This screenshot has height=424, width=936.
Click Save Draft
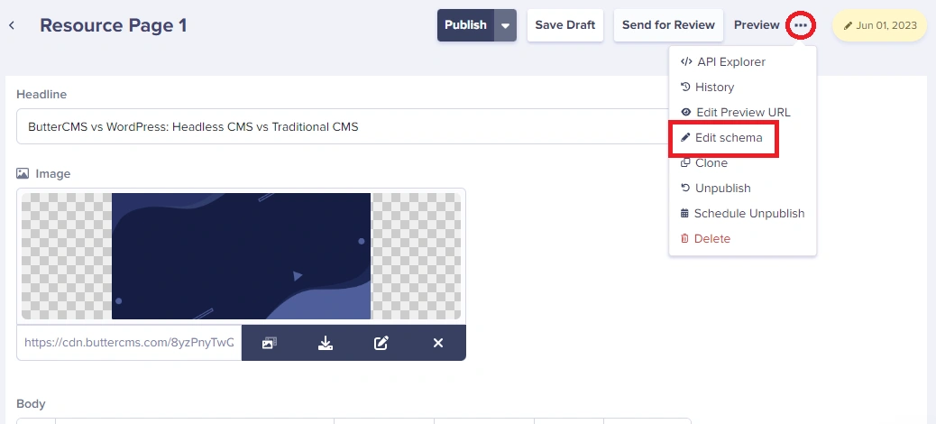pos(565,25)
